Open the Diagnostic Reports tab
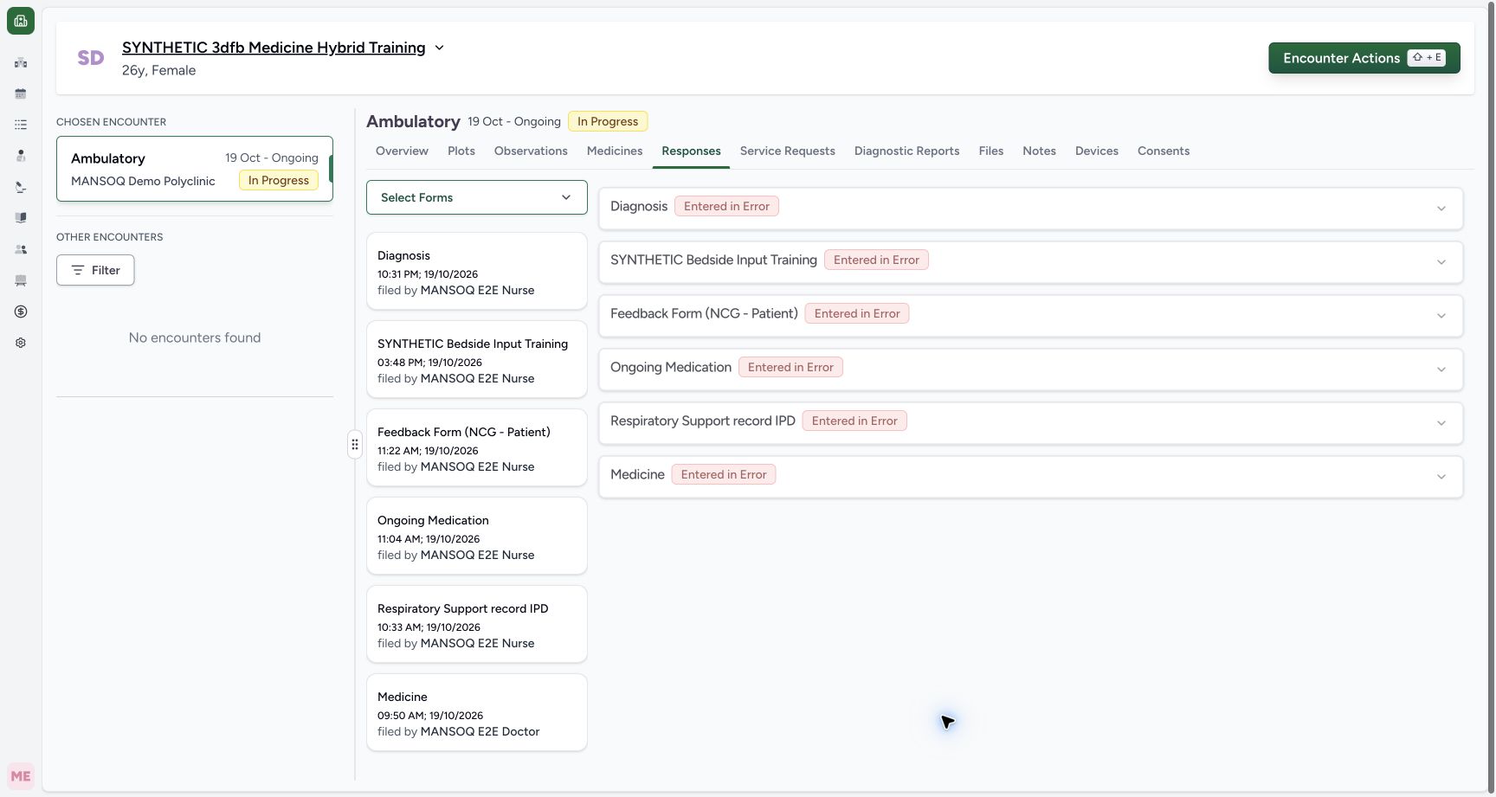 907,151
